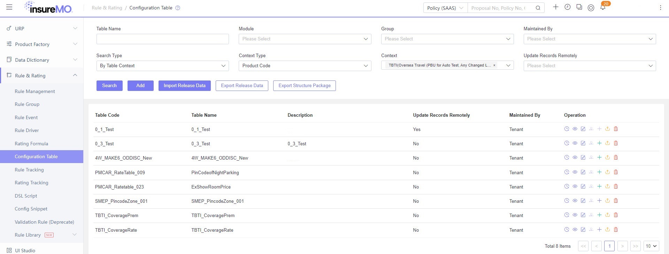Click history clock icon for PMCAR_RateTable_009 row
669x254 pixels.
567,172
